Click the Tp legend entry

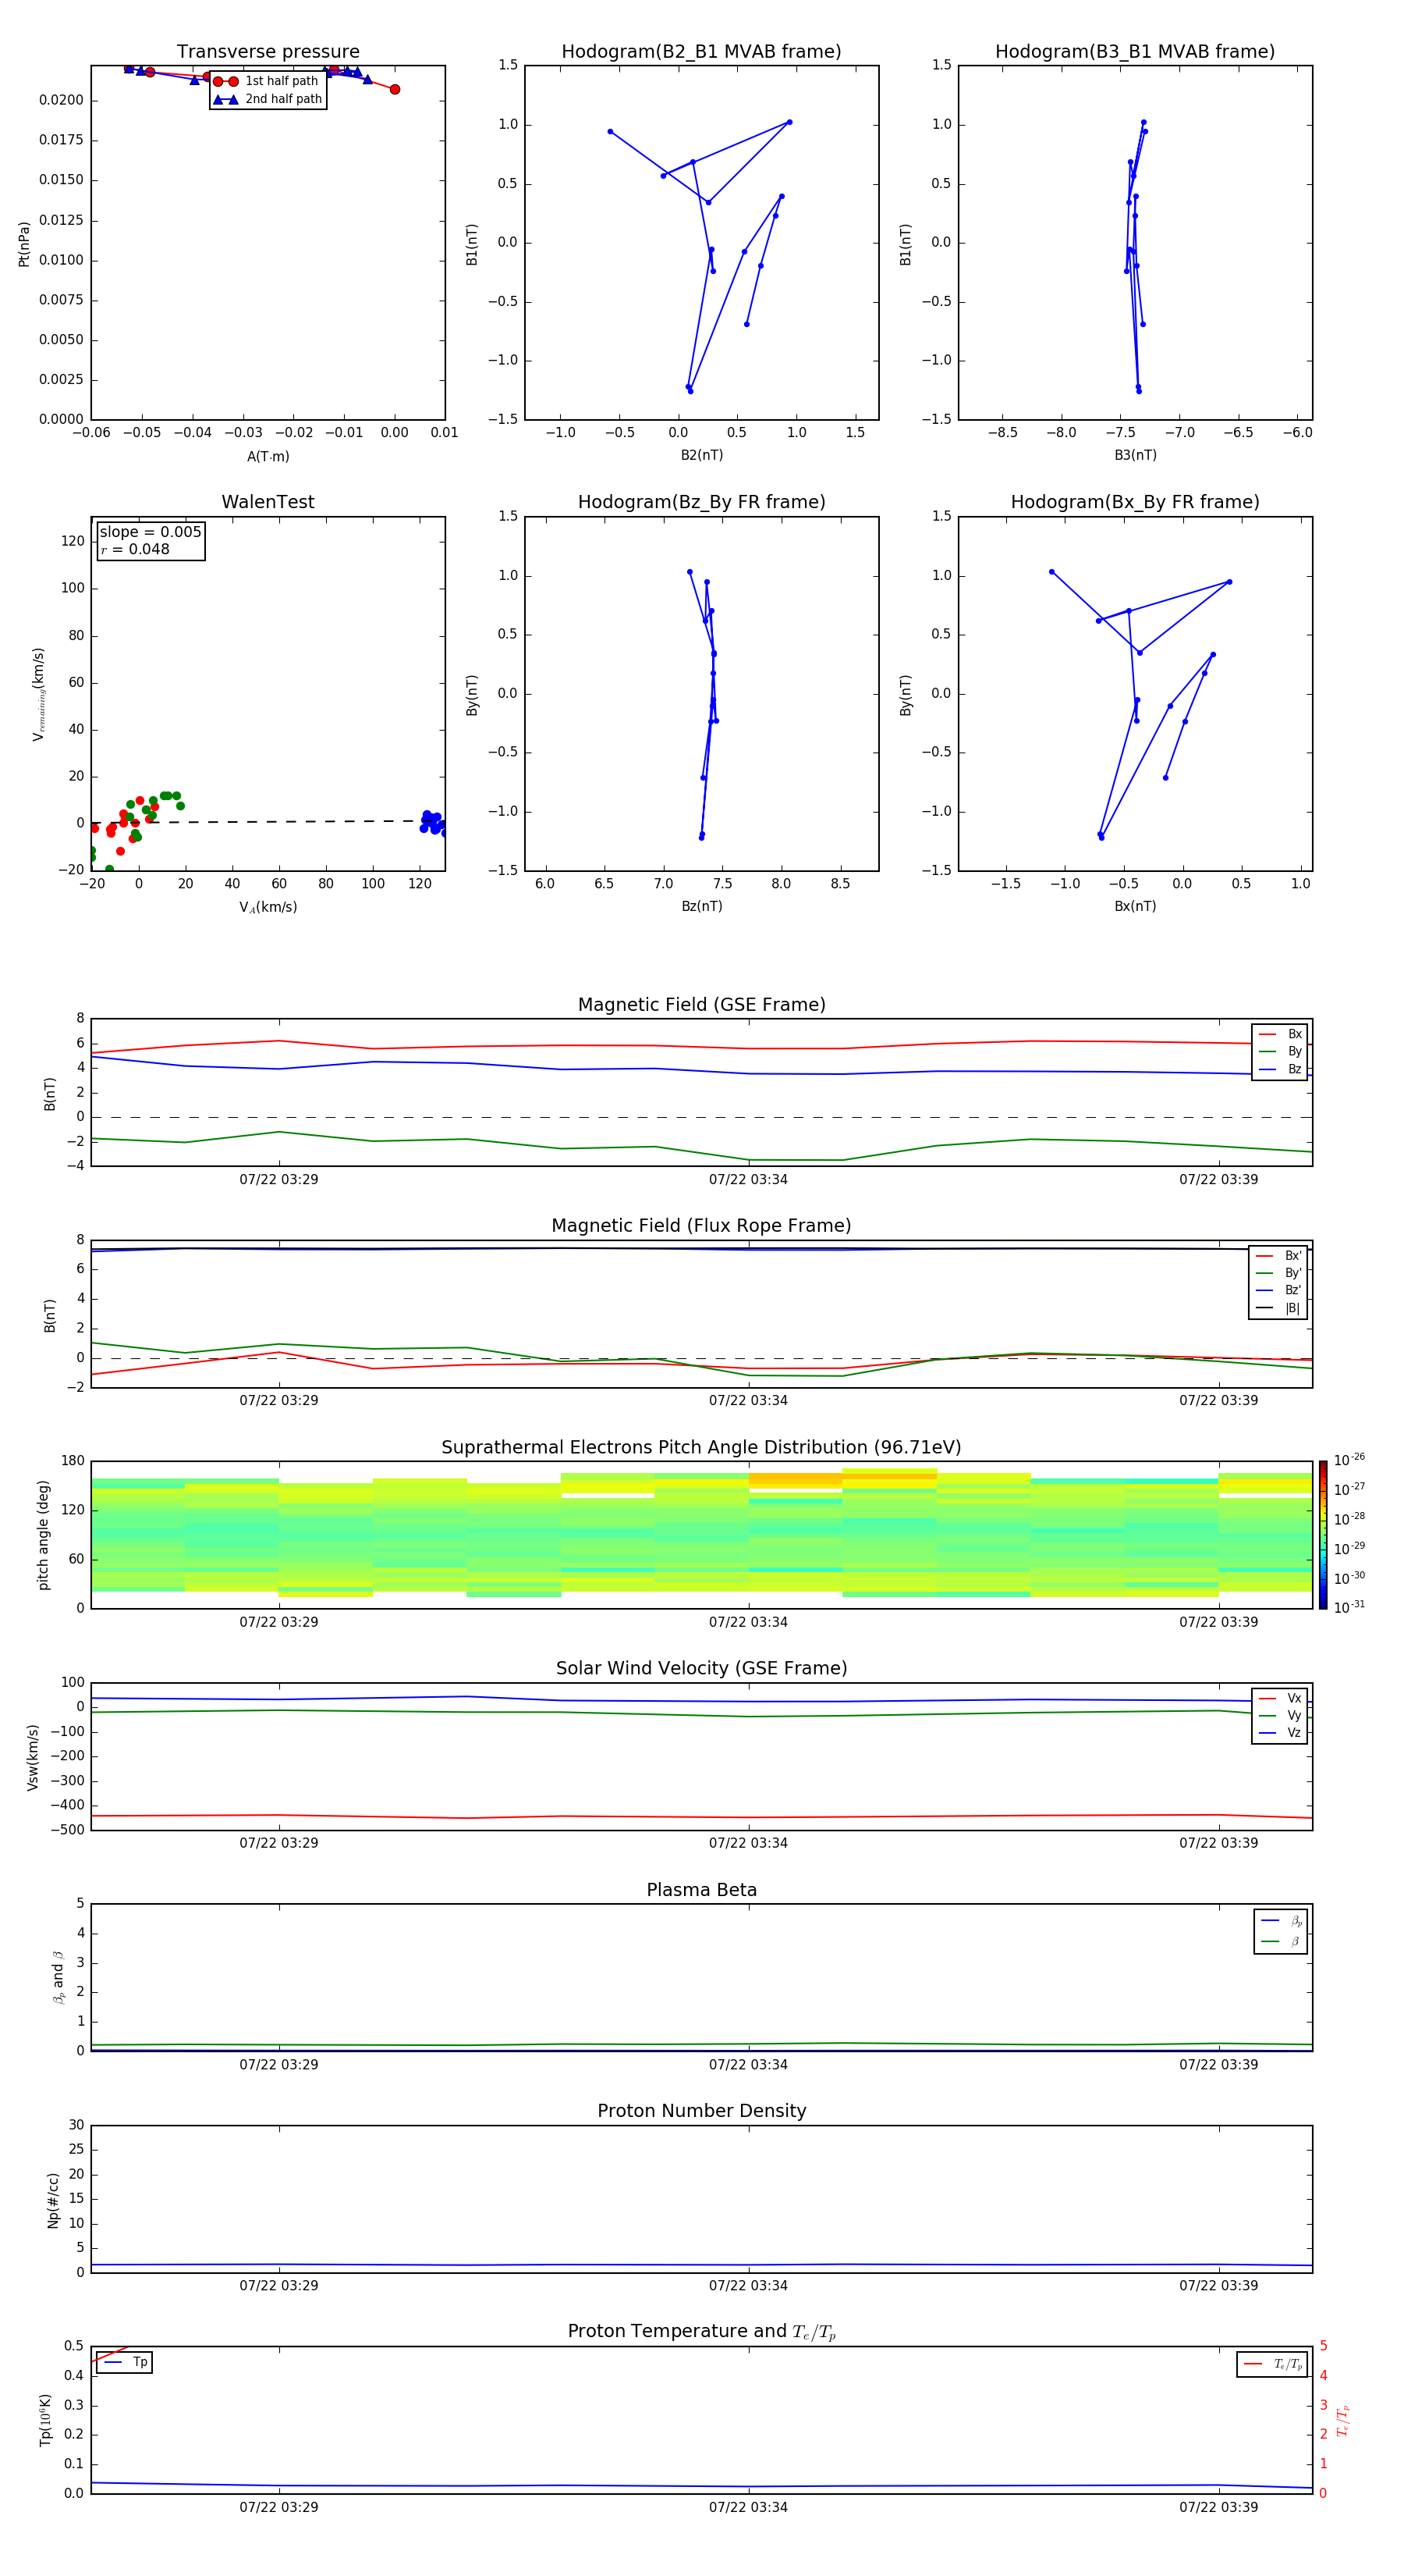coord(125,2362)
